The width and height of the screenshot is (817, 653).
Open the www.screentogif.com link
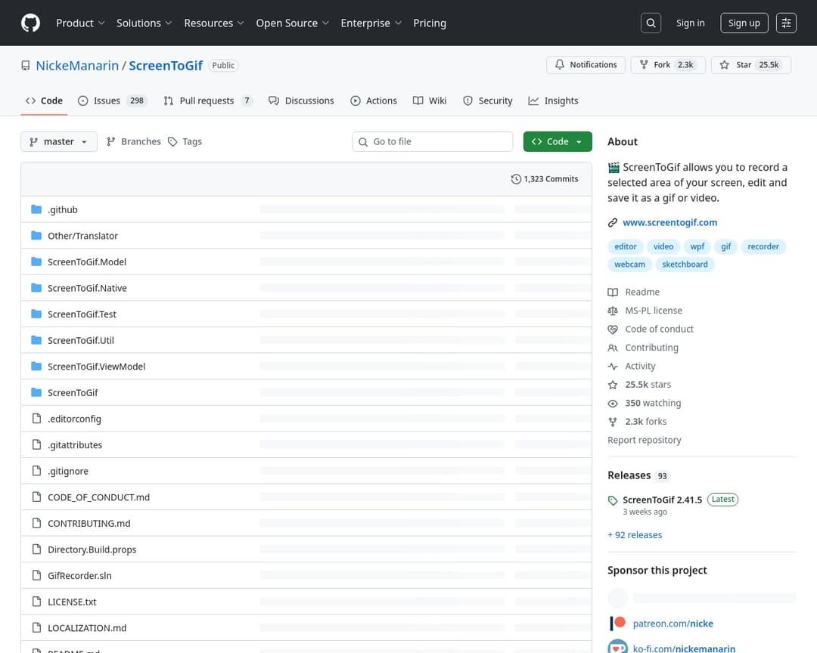click(x=669, y=223)
